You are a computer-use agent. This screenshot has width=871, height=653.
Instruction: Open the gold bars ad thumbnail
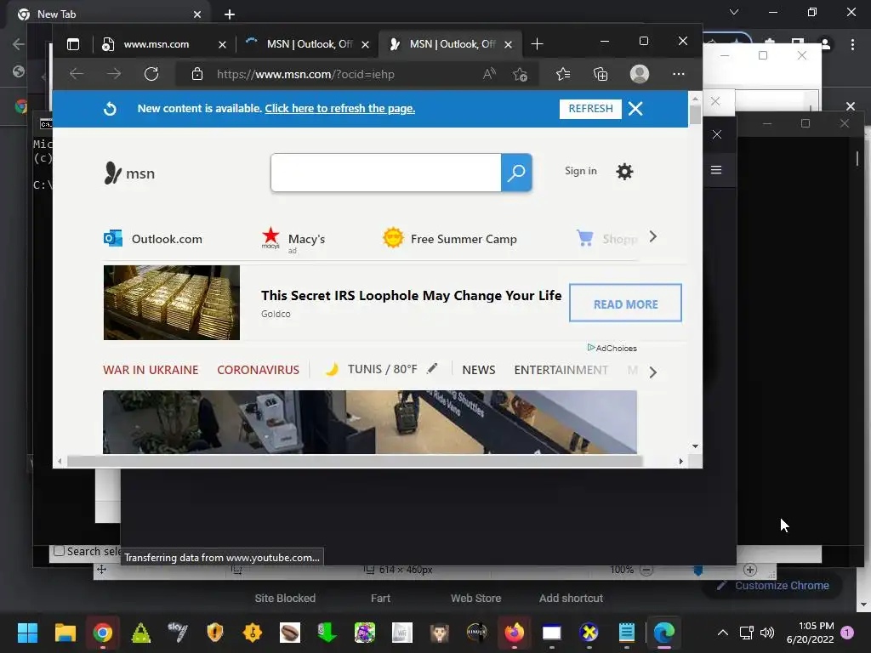point(172,303)
